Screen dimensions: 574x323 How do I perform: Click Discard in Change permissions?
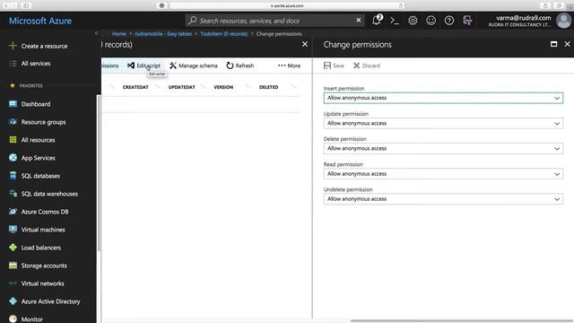pyautogui.click(x=367, y=65)
